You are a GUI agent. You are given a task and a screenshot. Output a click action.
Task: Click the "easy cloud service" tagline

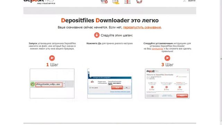[46, 3]
